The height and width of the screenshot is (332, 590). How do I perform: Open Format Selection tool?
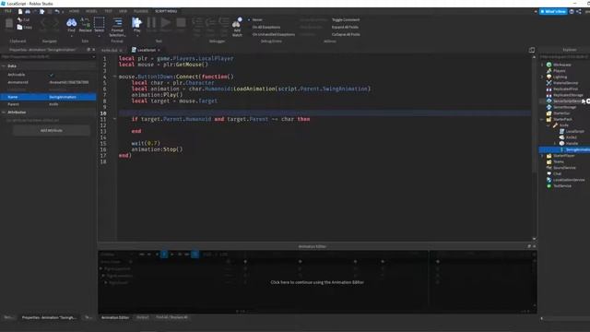click(117, 27)
